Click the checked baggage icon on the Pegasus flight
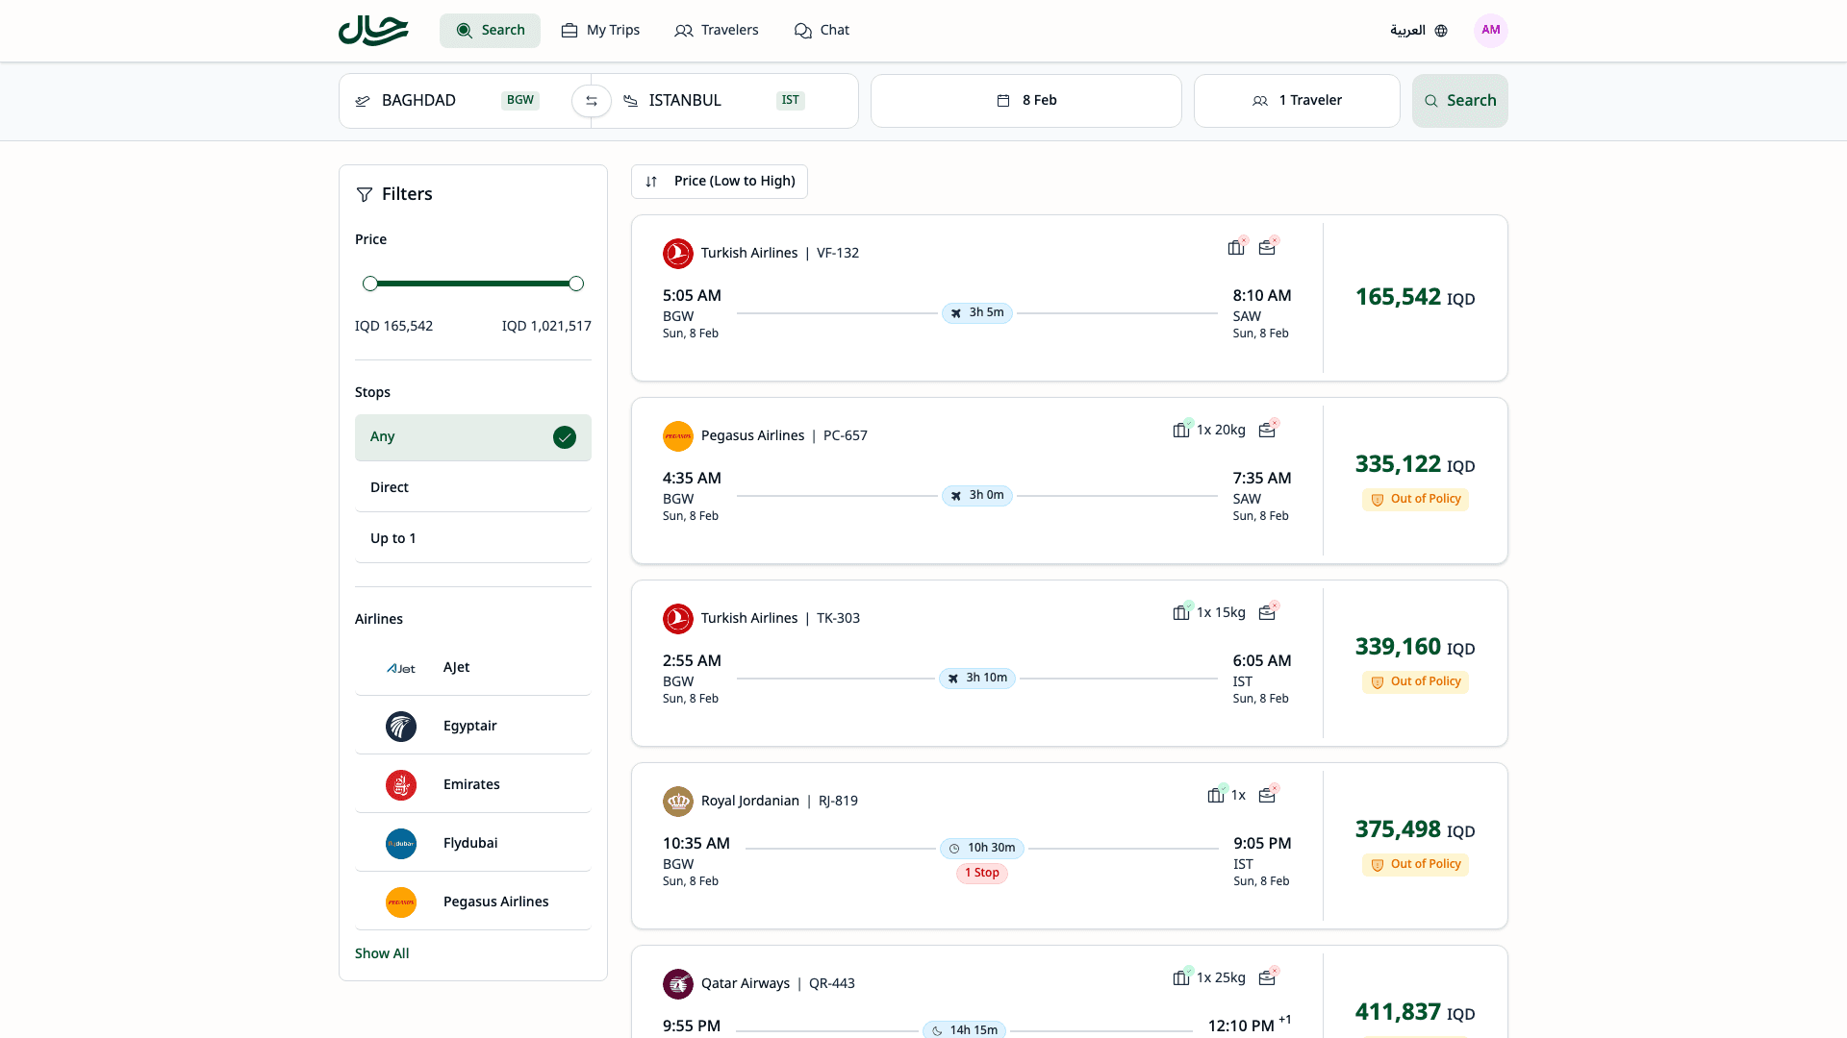This screenshot has width=1847, height=1038. pyautogui.click(x=1180, y=430)
